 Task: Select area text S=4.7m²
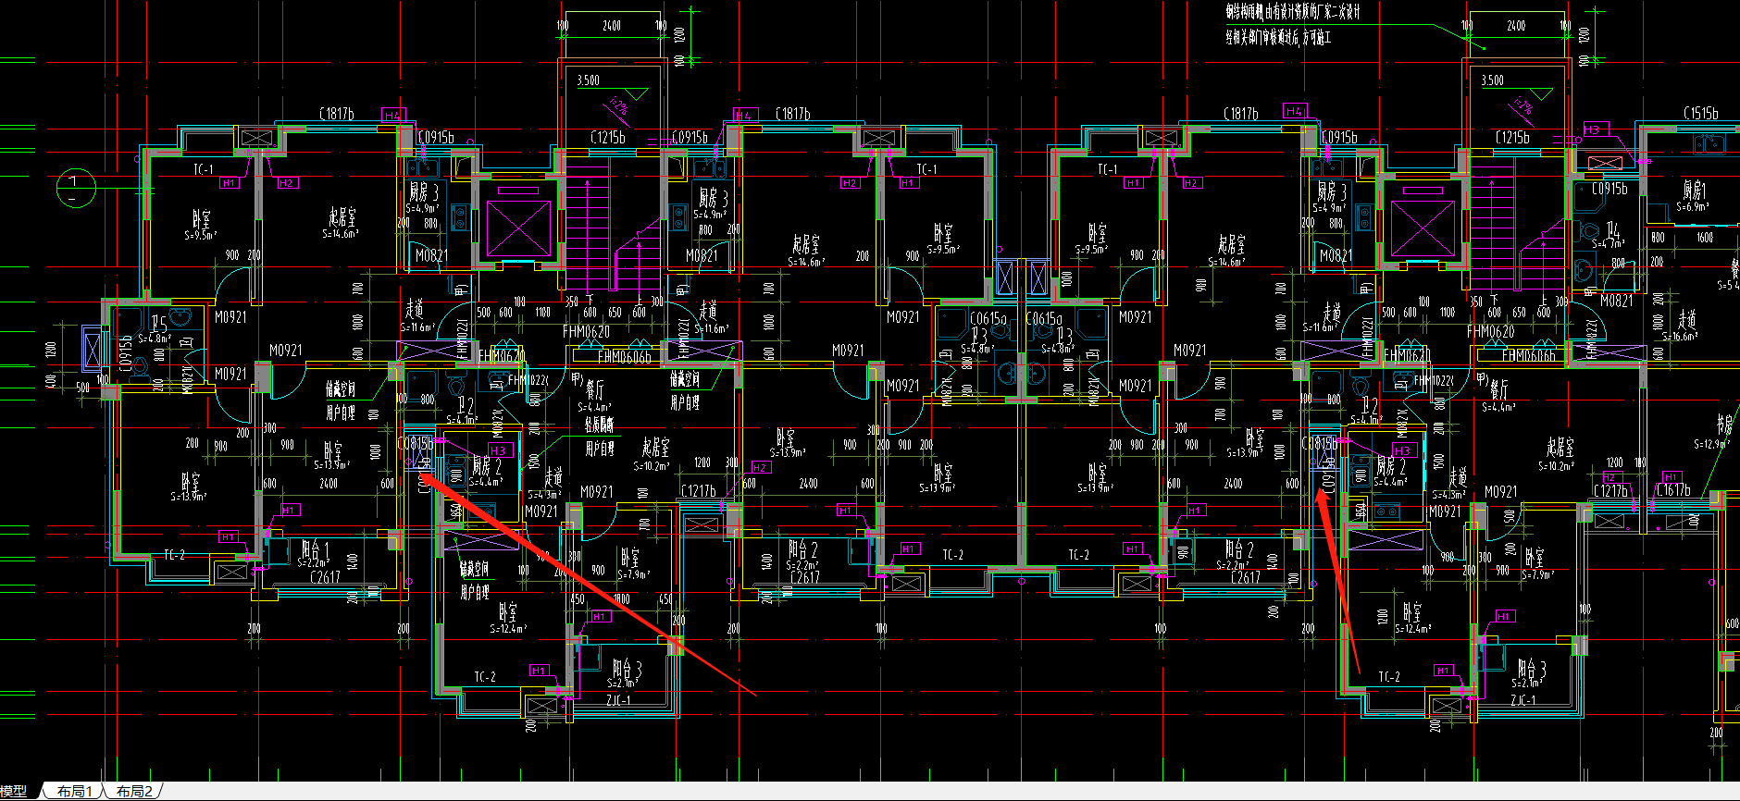pos(1609,244)
